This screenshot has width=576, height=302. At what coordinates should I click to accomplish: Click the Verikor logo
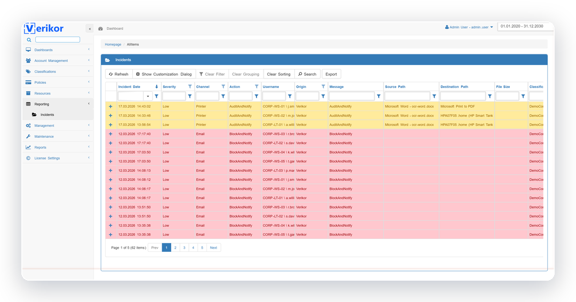(x=44, y=28)
